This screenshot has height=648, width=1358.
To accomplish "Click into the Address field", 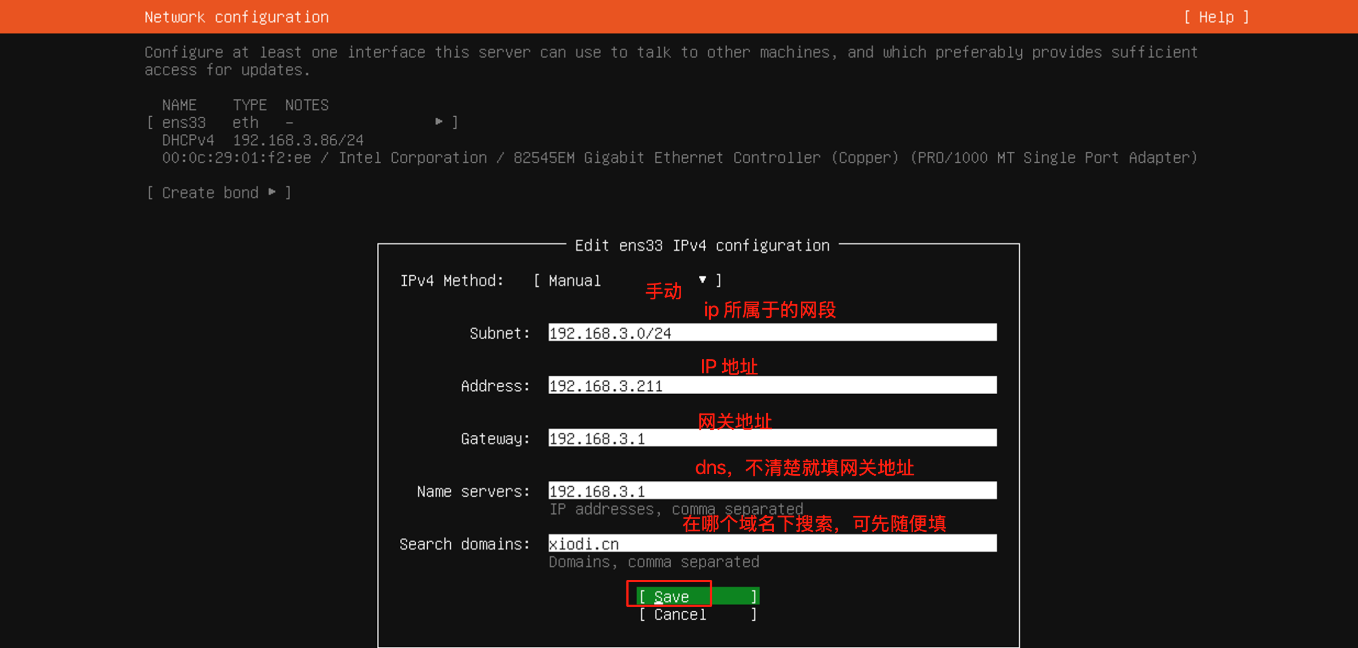I will pyautogui.click(x=772, y=385).
